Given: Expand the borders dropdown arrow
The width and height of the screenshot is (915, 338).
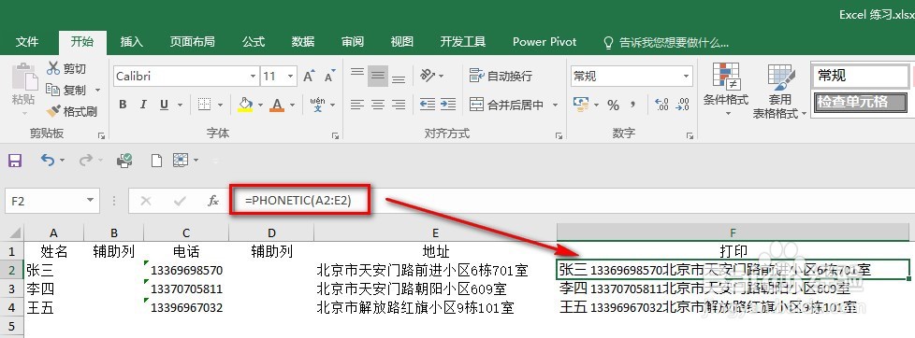Looking at the screenshot, I should (x=220, y=106).
